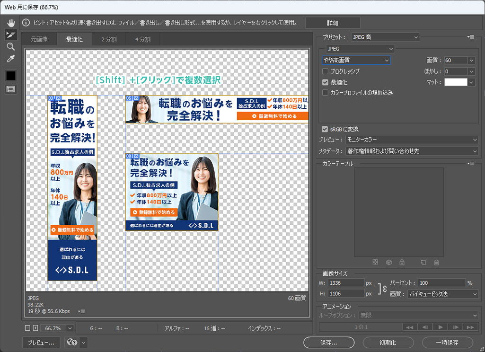Select the Eyedropper tool
This screenshot has width=485, height=352.
[x=10, y=59]
